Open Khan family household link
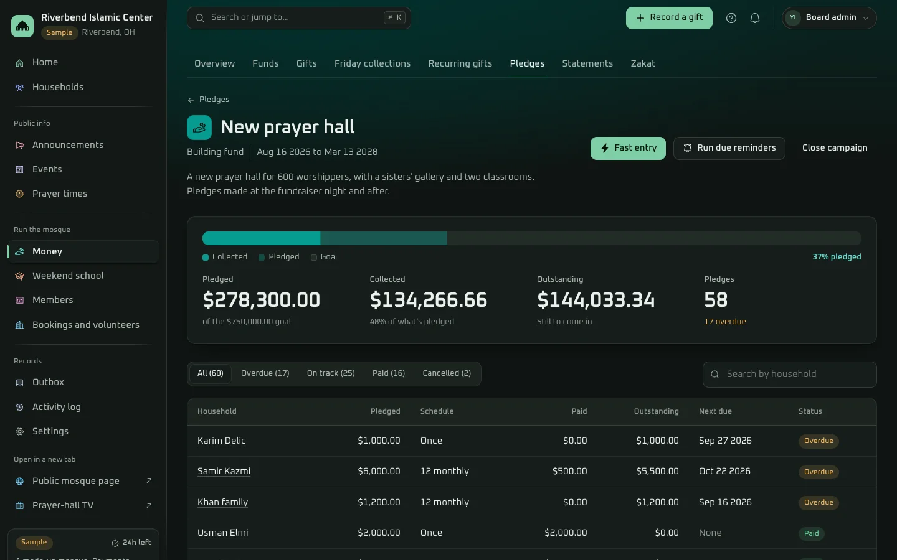Viewport: 897px width, 560px height. click(x=222, y=502)
